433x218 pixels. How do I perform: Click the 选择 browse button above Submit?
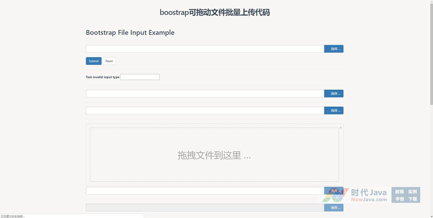[x=334, y=49]
